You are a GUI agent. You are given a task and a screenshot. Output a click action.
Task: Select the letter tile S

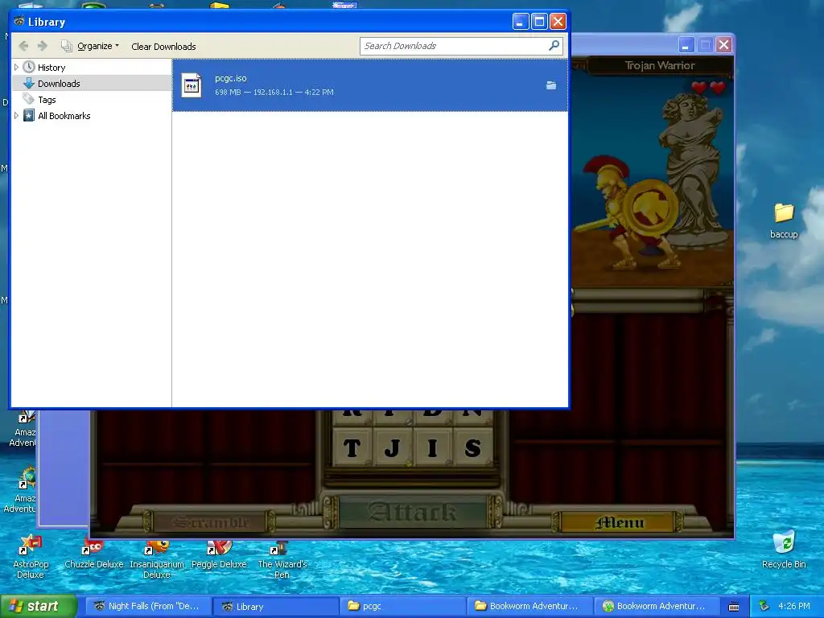(472, 447)
